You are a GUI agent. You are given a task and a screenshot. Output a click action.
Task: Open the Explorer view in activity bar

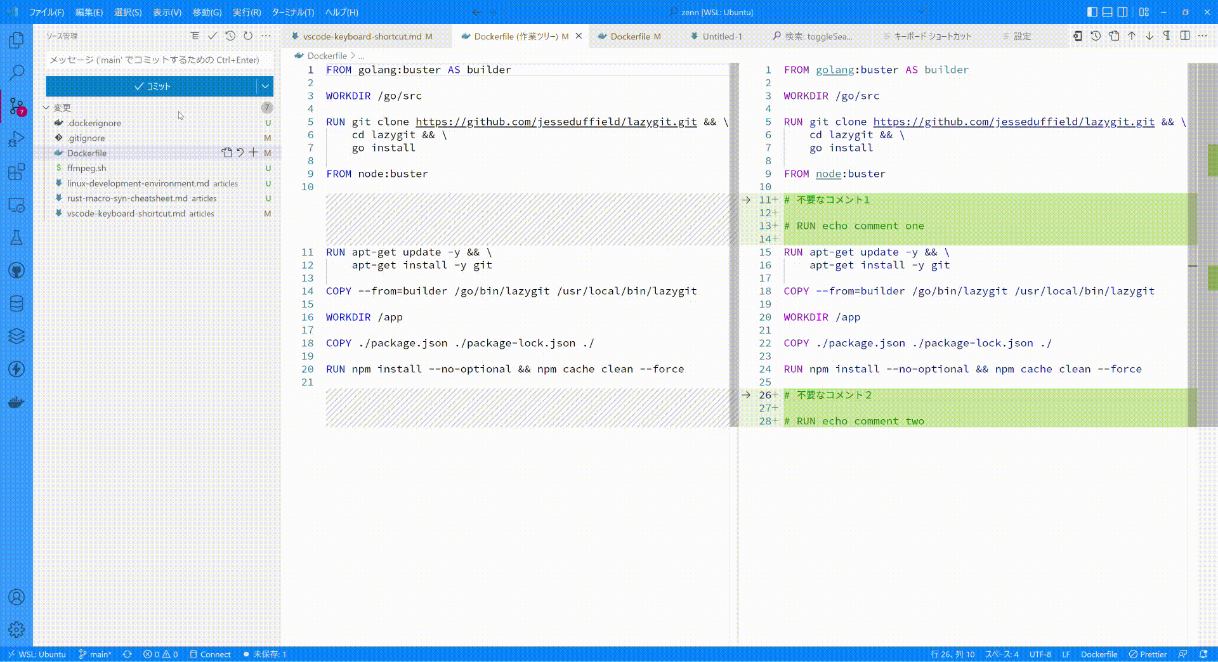point(16,41)
